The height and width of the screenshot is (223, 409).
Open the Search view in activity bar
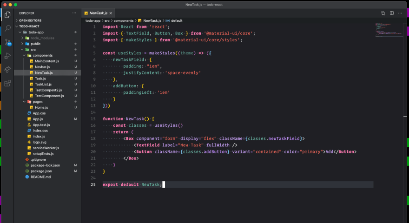point(7,28)
